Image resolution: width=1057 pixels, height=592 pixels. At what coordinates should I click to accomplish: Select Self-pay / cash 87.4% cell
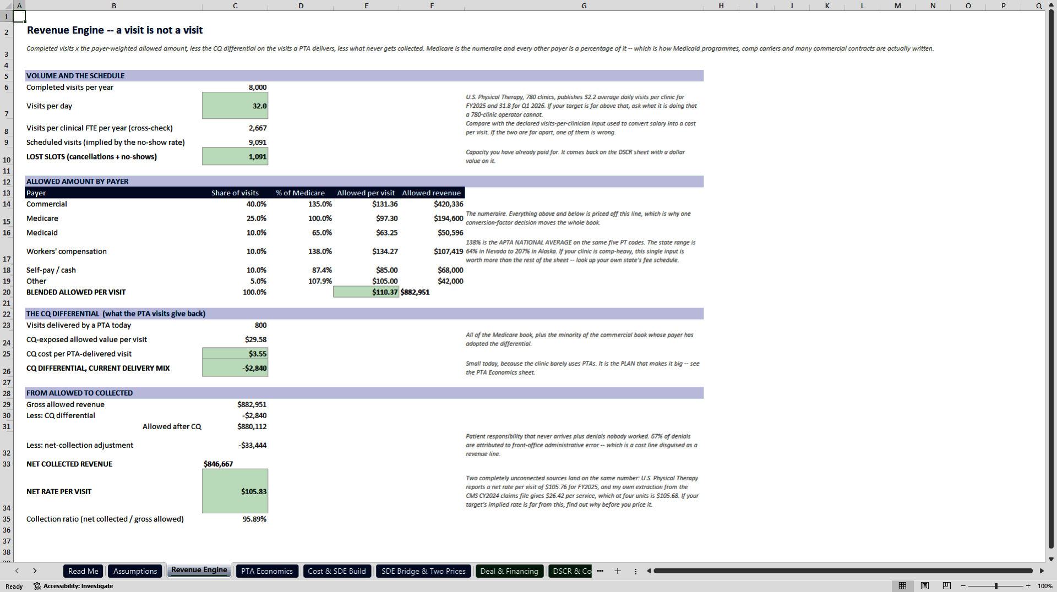(301, 270)
